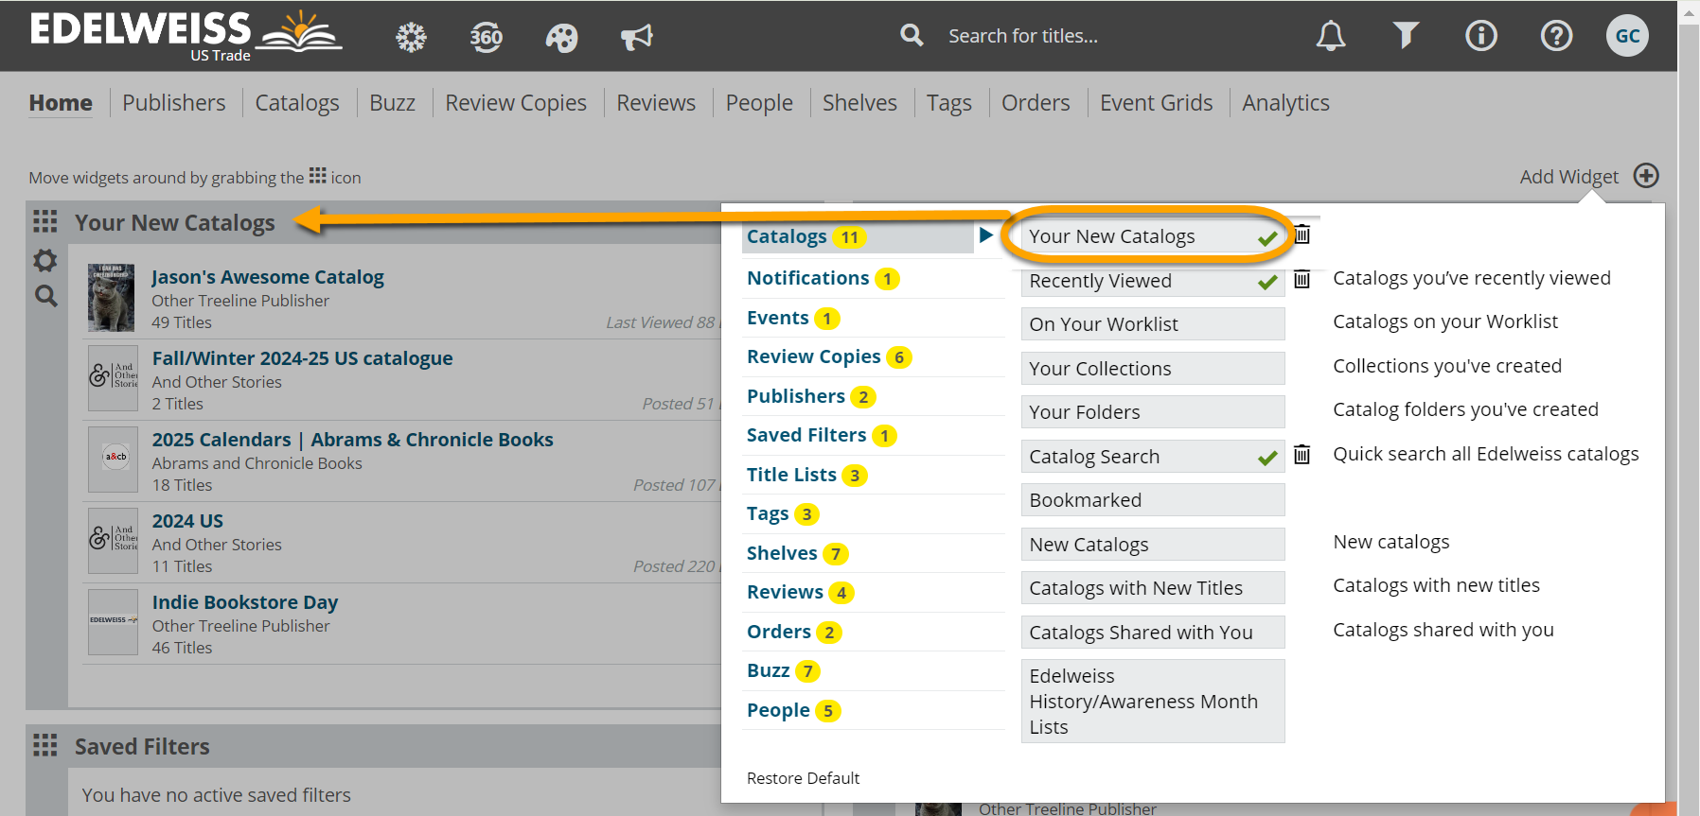Click the Add Widget plus icon
The image size is (1700, 816).
click(x=1646, y=176)
